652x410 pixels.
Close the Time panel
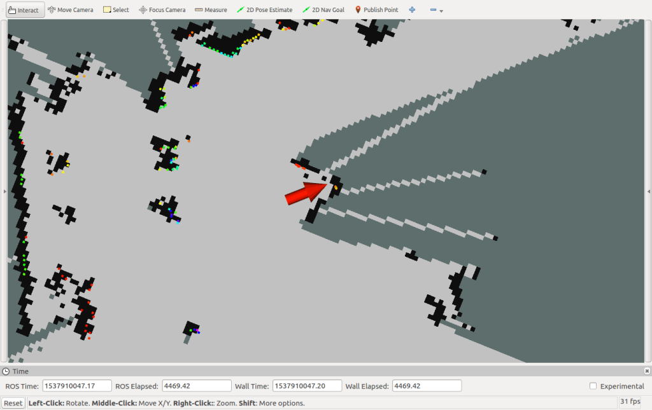click(647, 371)
